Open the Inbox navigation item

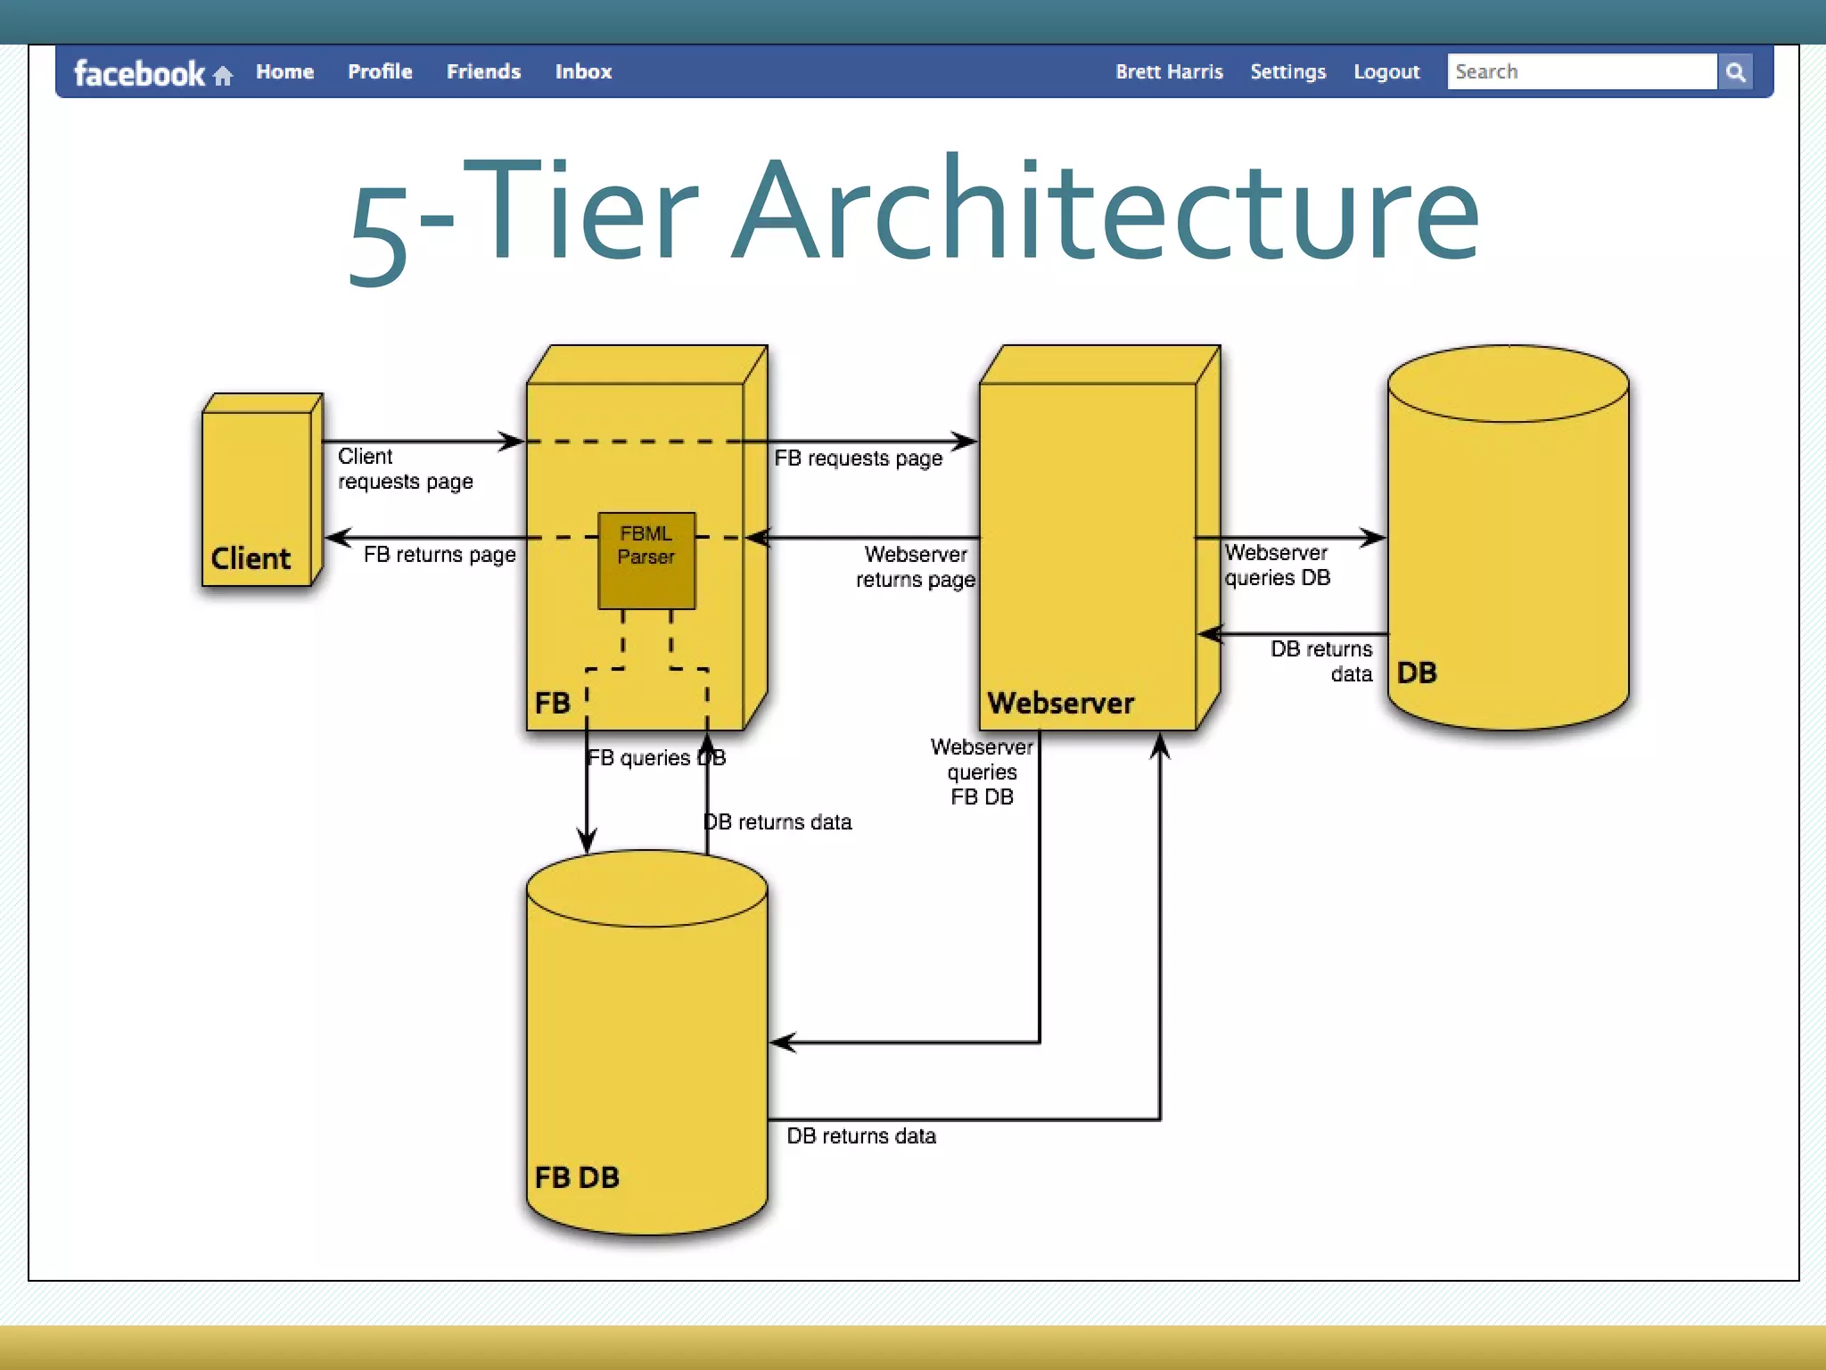(583, 71)
